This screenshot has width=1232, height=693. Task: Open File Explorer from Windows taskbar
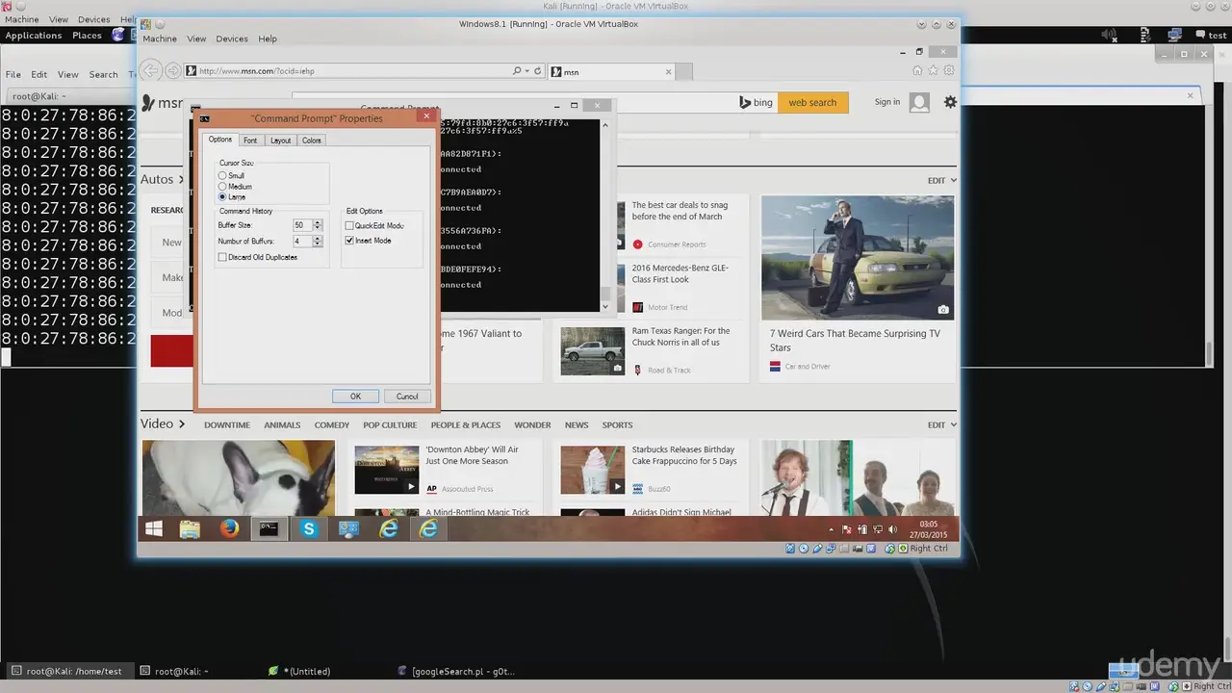(190, 528)
